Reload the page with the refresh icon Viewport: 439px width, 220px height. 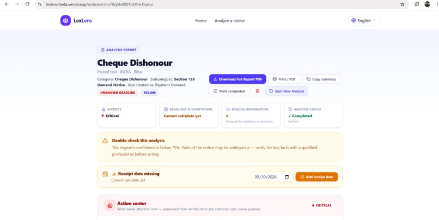point(27,4)
